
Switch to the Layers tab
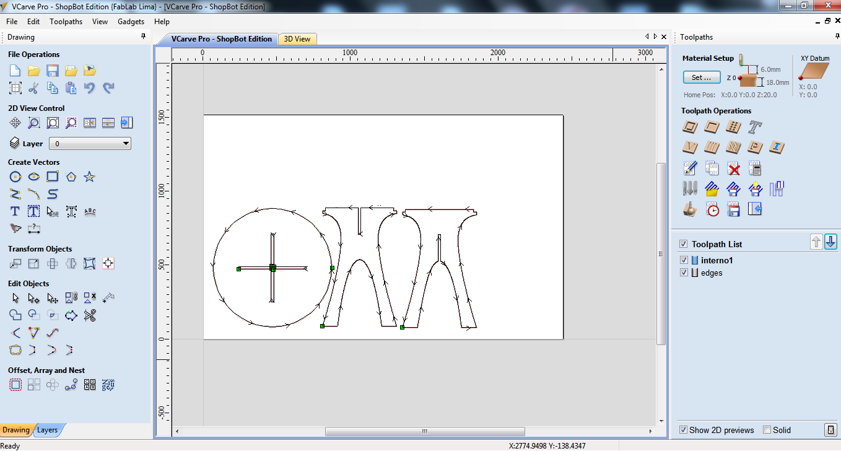pyautogui.click(x=47, y=430)
